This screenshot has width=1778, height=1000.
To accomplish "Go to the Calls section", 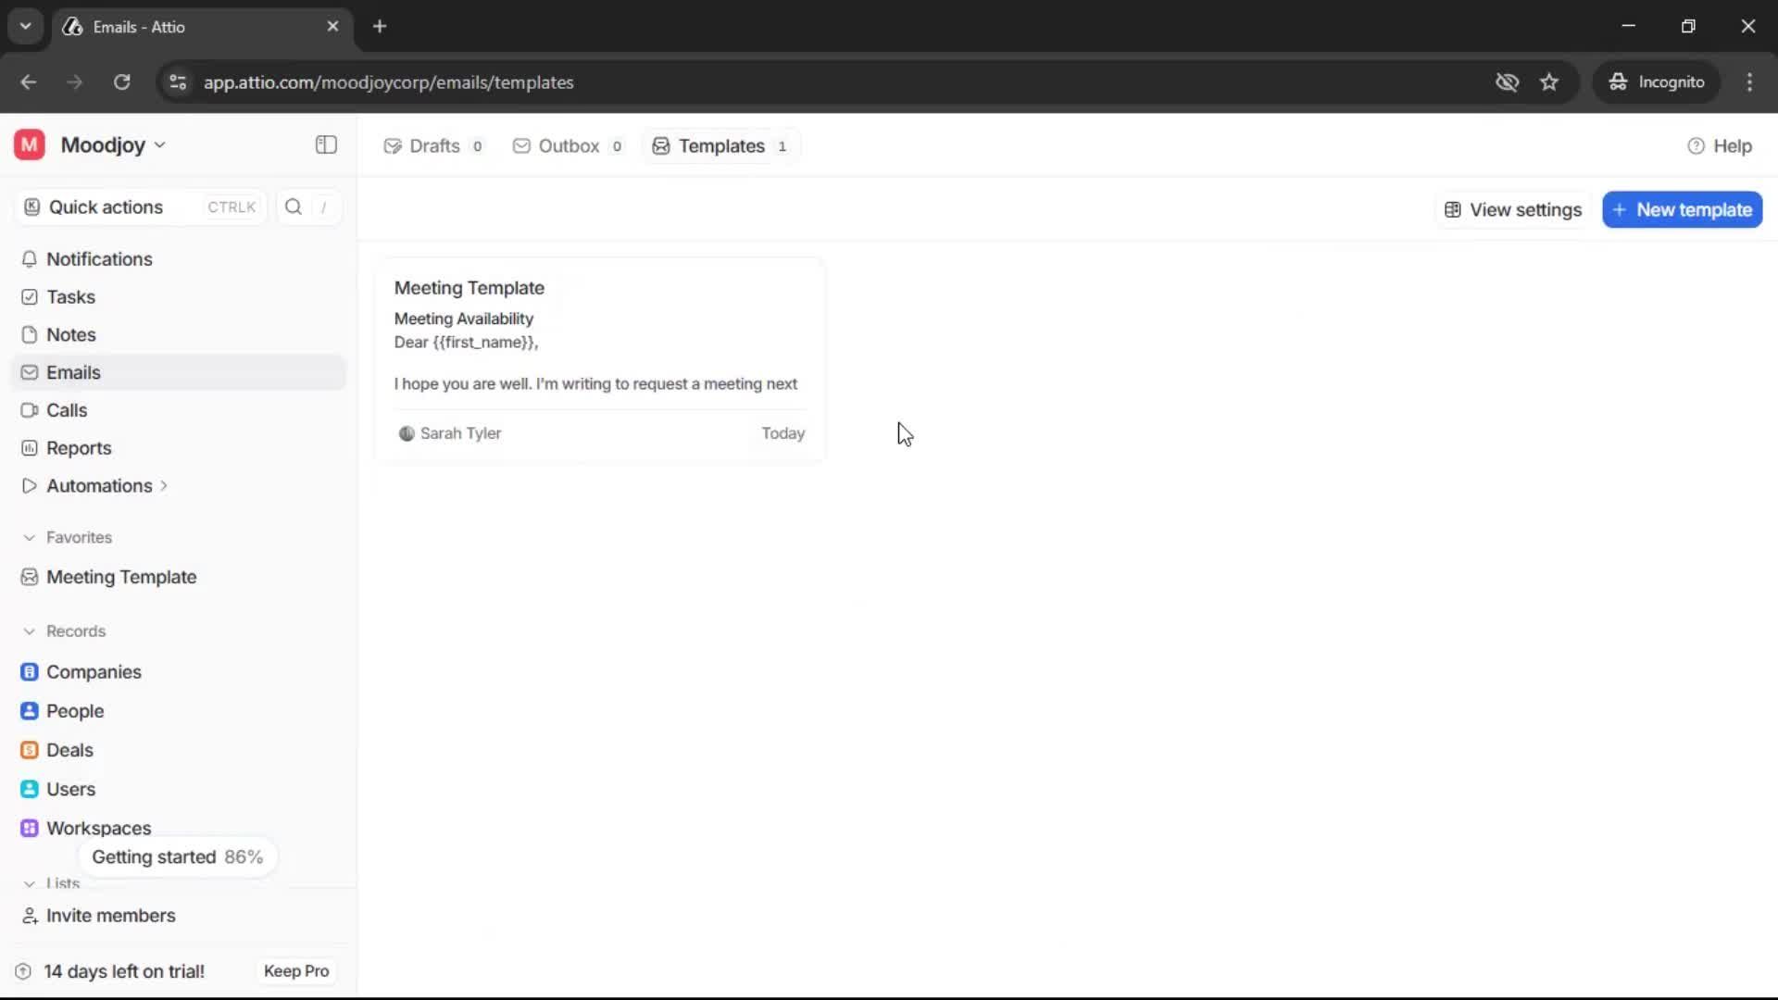I will tap(67, 409).
